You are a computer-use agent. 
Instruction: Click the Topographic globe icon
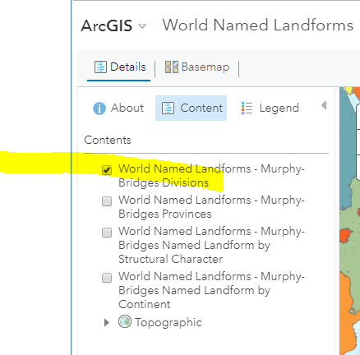click(x=125, y=321)
